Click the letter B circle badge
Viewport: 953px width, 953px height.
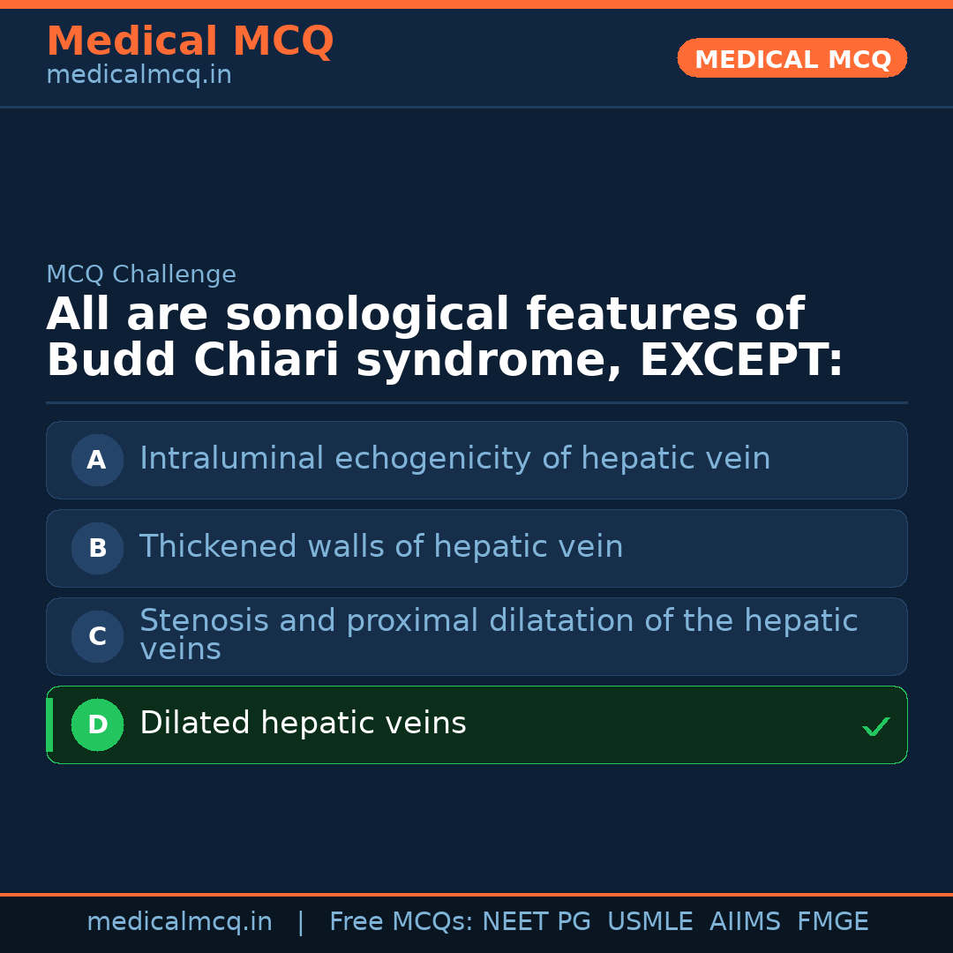[x=97, y=548]
